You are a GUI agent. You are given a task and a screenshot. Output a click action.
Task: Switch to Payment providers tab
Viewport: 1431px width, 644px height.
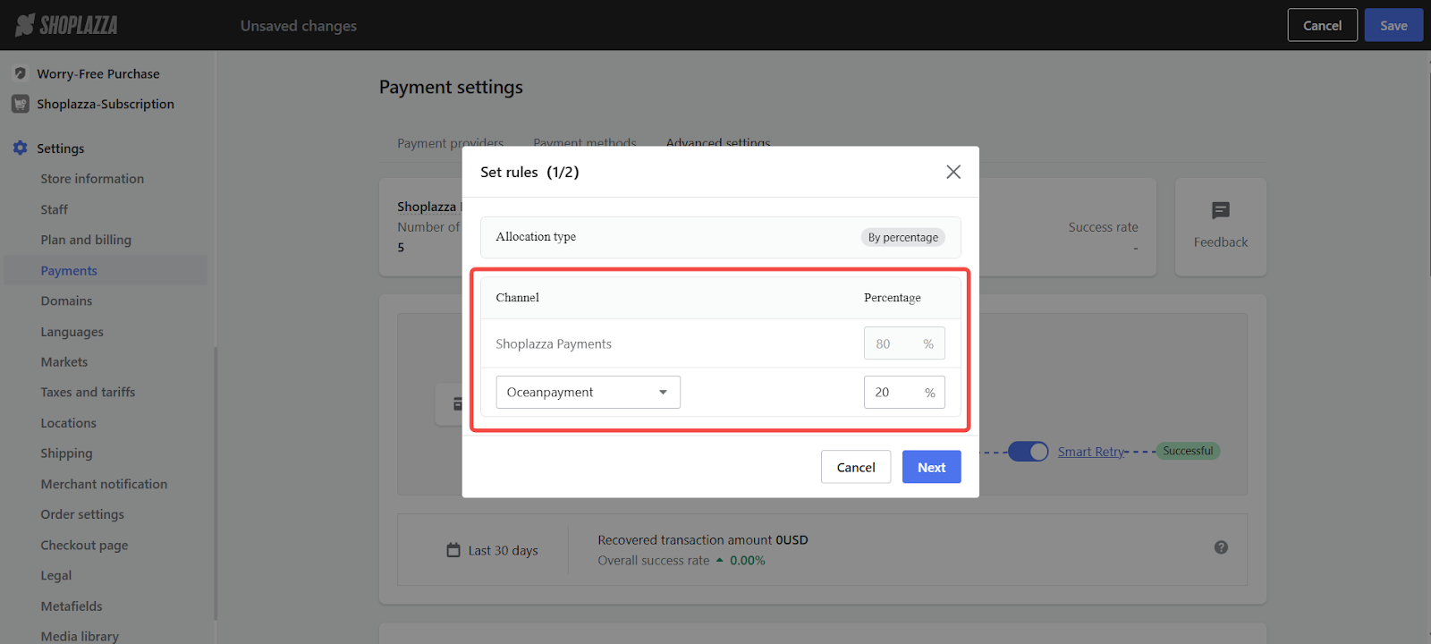[x=451, y=142]
